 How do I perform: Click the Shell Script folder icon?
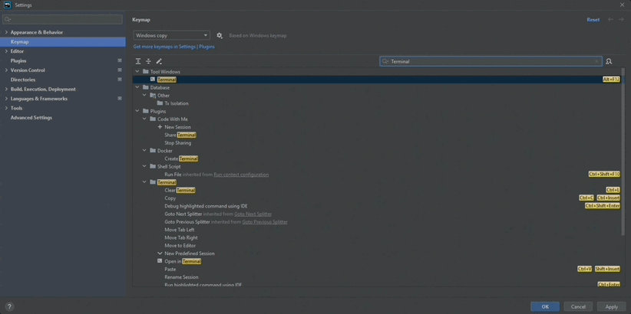point(153,166)
